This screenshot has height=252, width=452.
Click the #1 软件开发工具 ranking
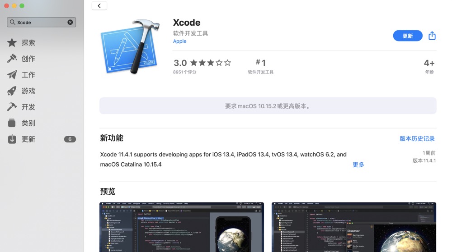(261, 66)
